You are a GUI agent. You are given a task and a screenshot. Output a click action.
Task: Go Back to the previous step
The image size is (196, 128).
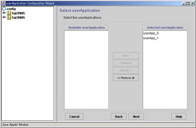click(x=119, y=117)
